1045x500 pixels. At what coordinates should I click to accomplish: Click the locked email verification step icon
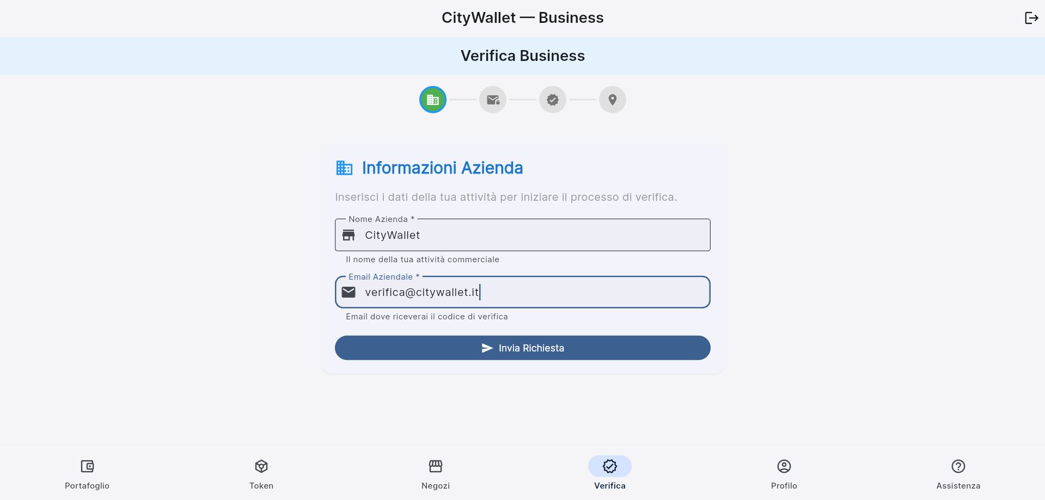tap(492, 100)
